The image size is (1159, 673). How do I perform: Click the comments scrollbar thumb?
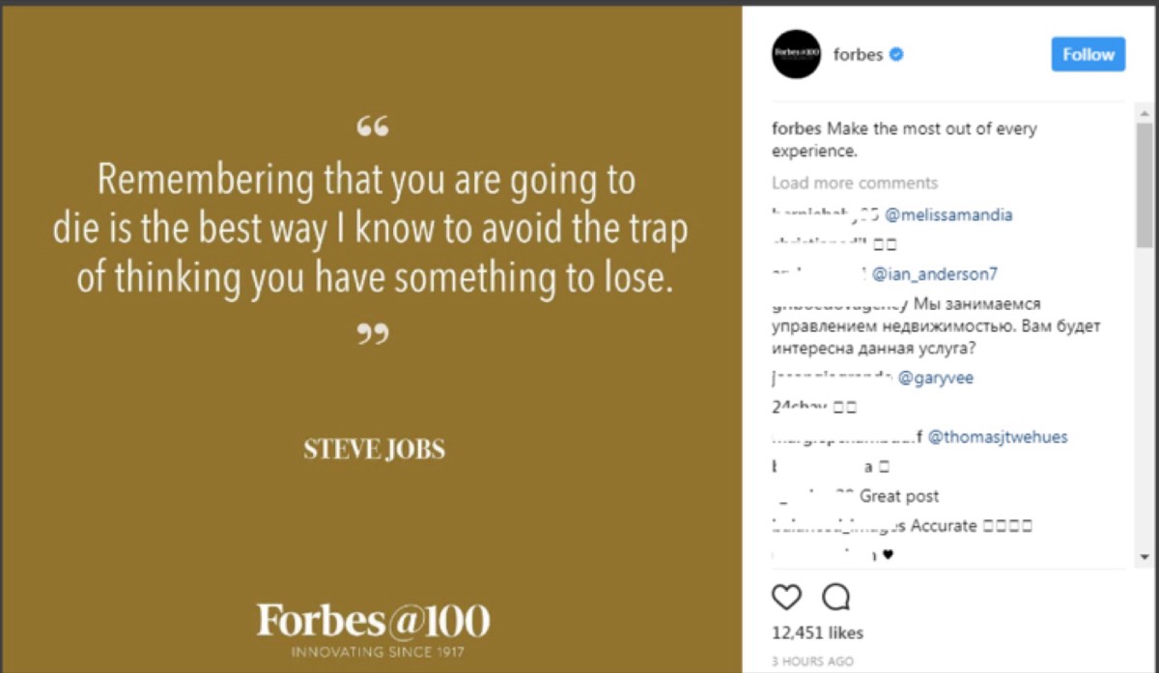(x=1145, y=183)
